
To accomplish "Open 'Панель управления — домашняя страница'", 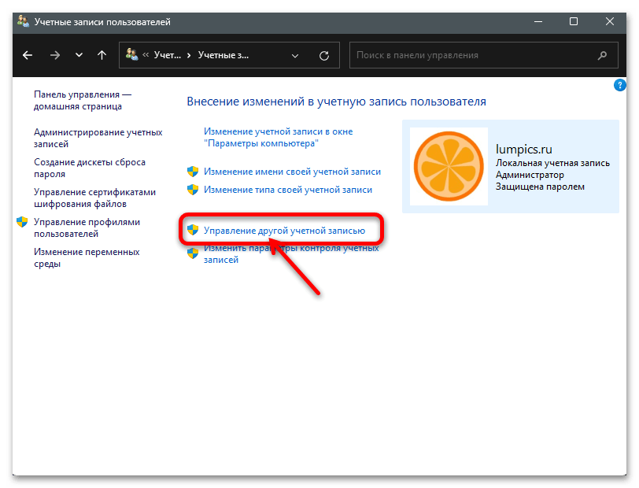I will pos(83,100).
